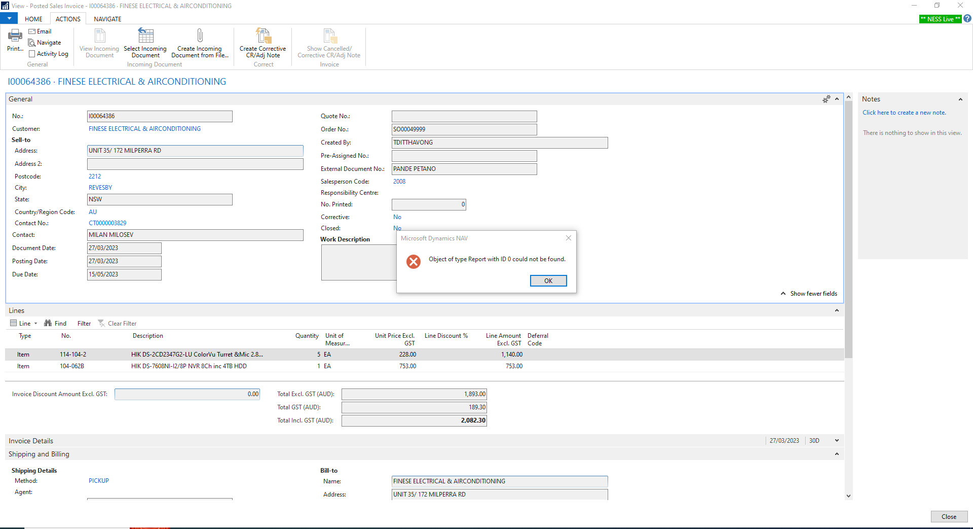Click Total Incl. GST value 2,082.30
Viewport: 973px width, 529px height.
pos(414,420)
